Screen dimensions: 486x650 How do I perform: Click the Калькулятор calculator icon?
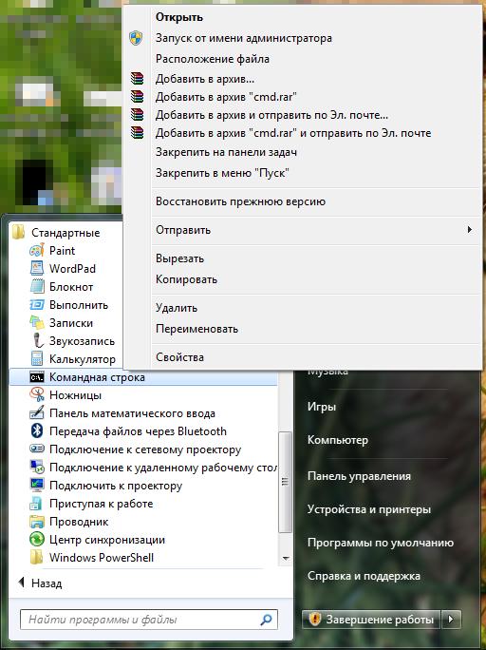pyautogui.click(x=37, y=359)
